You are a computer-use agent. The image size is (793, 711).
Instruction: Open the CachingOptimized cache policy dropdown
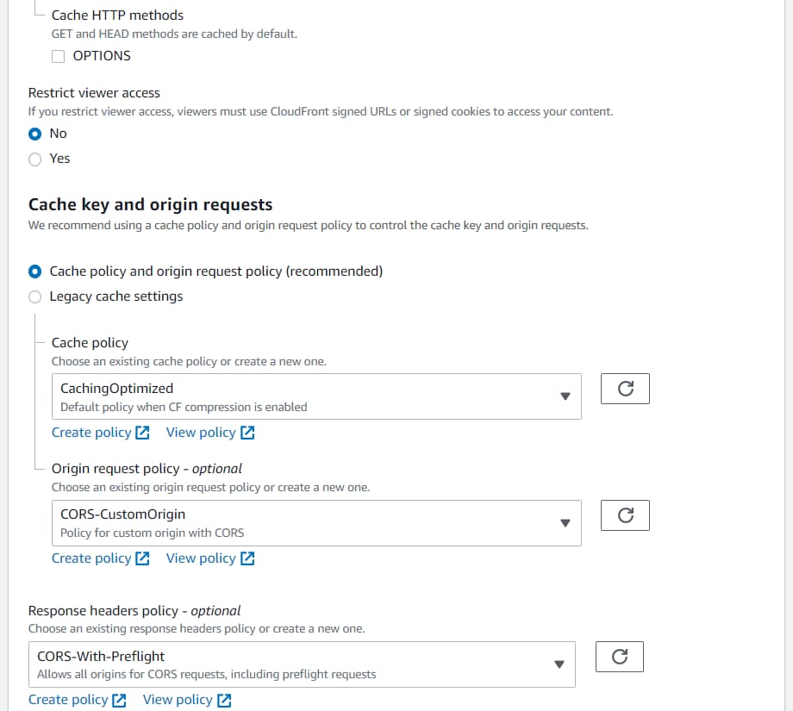click(316, 396)
